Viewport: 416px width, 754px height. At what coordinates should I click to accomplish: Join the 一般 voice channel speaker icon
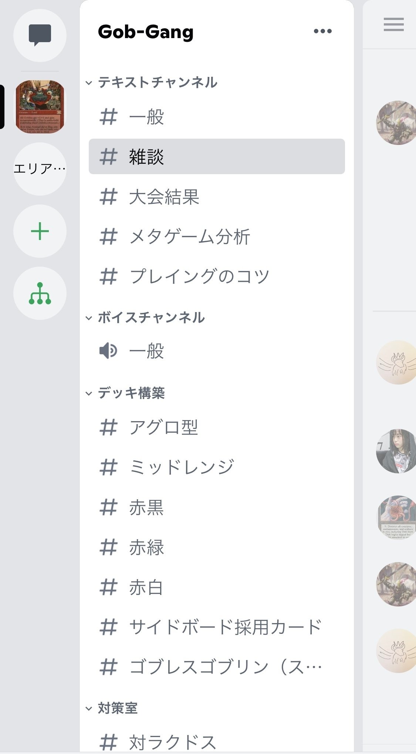[x=108, y=351]
